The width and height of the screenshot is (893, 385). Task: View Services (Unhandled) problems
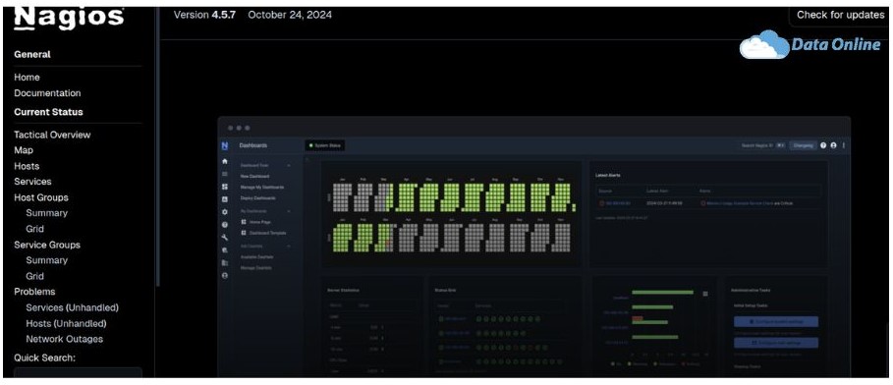point(73,307)
